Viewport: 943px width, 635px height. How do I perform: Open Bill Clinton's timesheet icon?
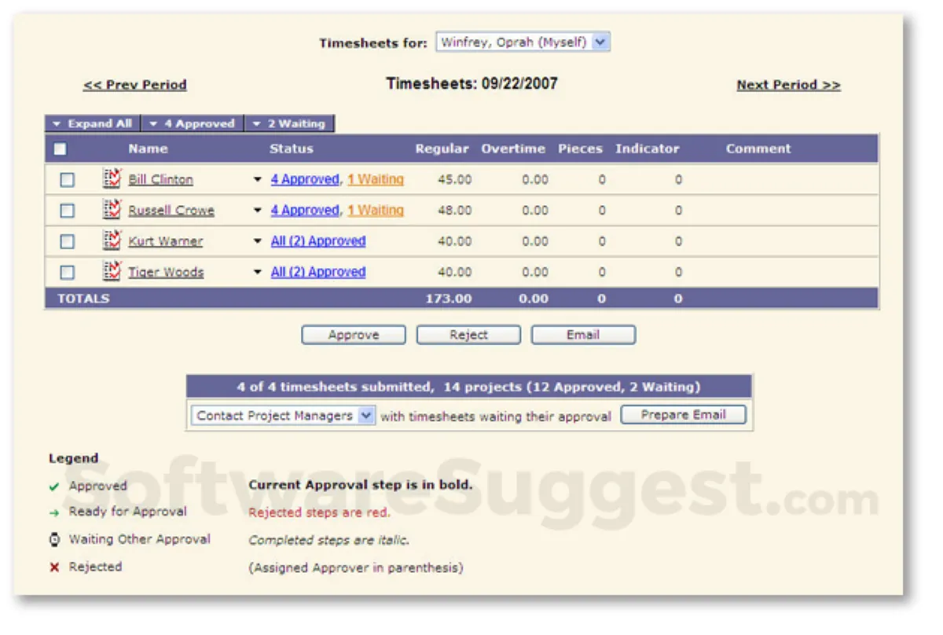(x=112, y=179)
